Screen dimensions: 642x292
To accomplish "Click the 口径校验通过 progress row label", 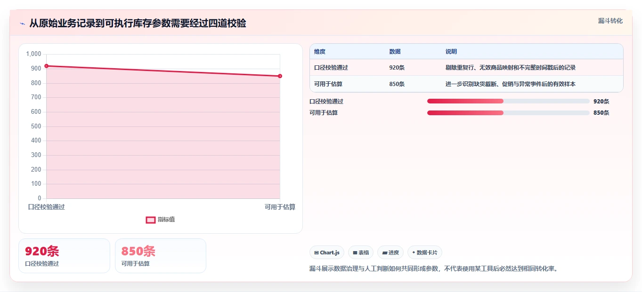I will pos(326,101).
